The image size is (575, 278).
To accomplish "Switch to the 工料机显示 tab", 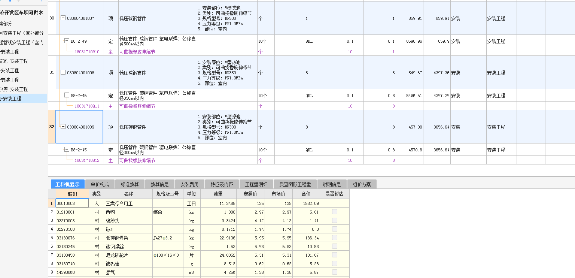I will pos(67,184).
